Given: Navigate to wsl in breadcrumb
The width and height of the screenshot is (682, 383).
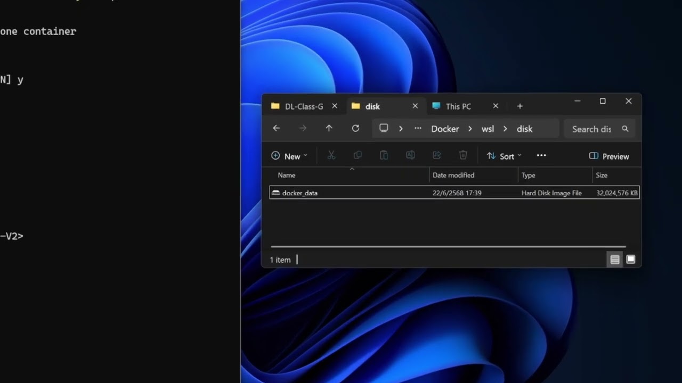Looking at the screenshot, I should tap(488, 129).
